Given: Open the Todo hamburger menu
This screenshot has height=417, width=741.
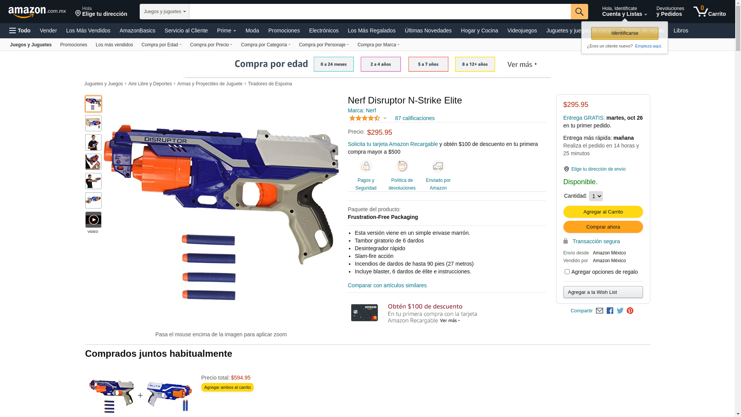Looking at the screenshot, I should (x=20, y=31).
